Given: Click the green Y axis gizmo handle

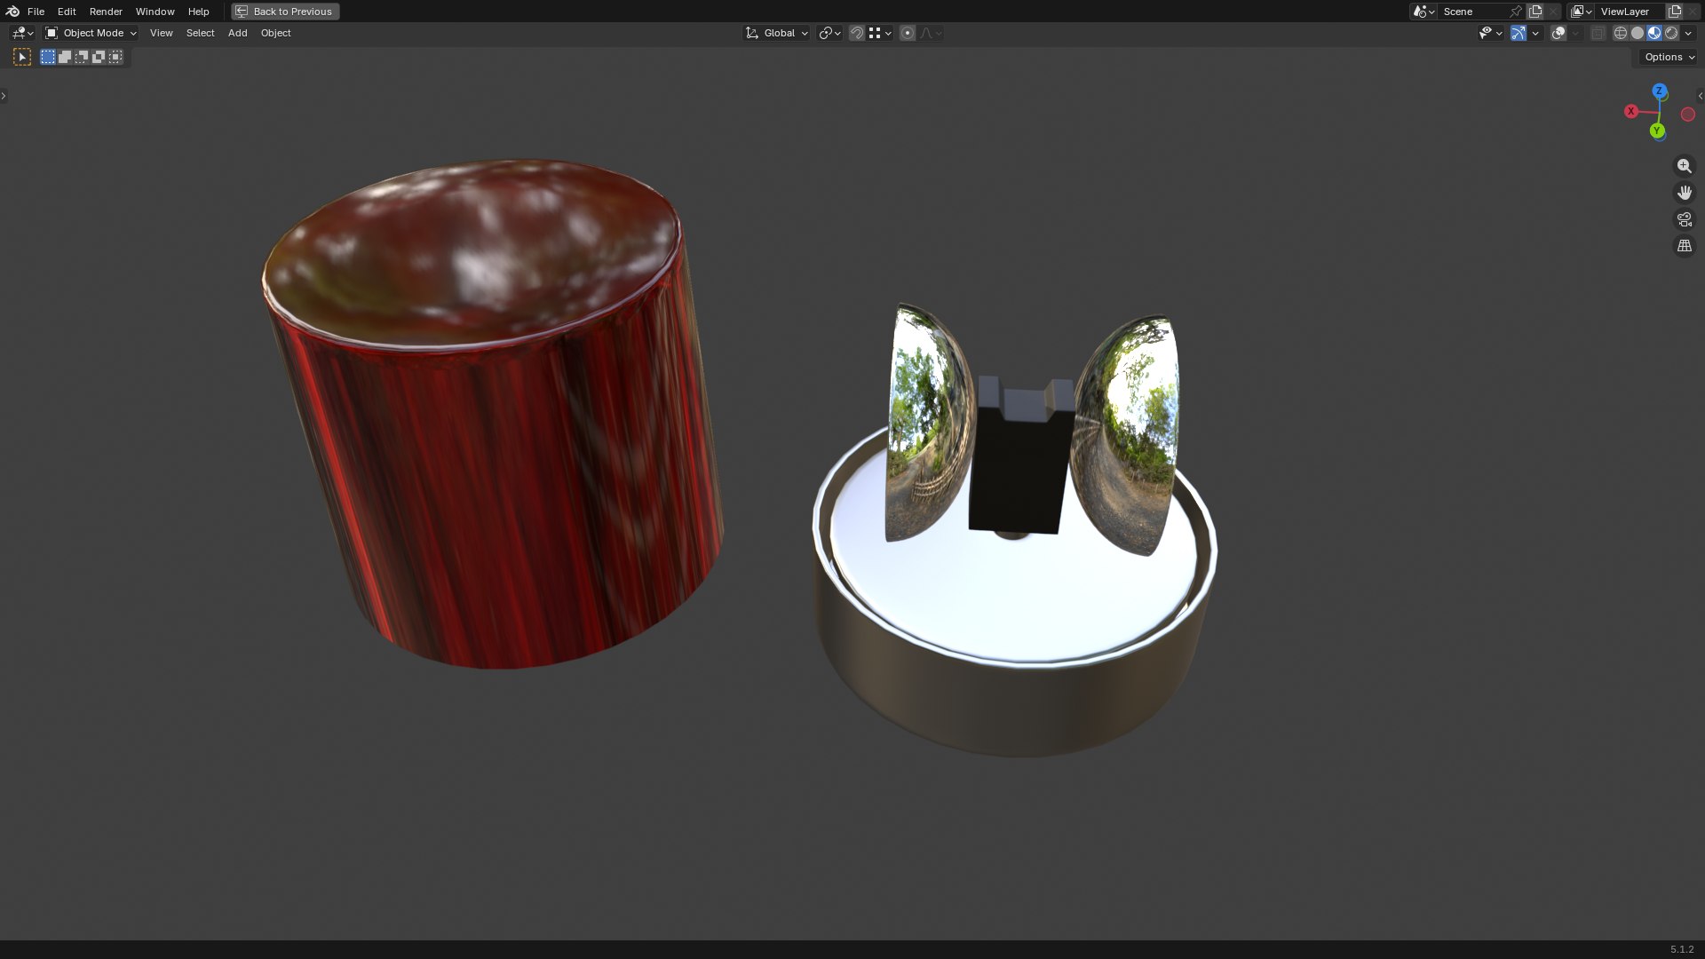Looking at the screenshot, I should 1657,131.
